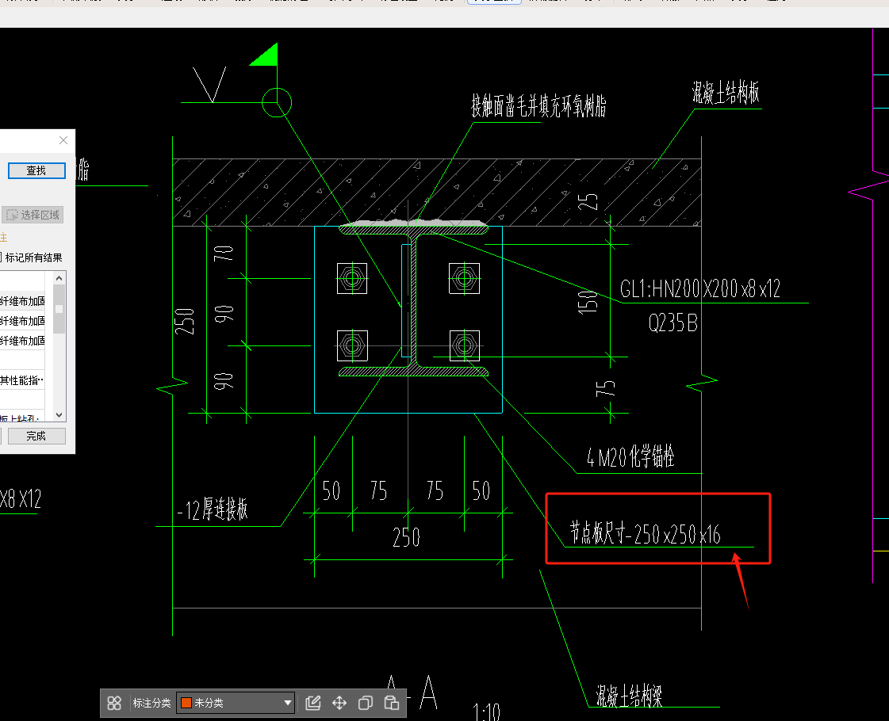Image resolution: width=889 pixels, height=721 pixels.
Task: Click the Q235B material label
Action: click(673, 323)
